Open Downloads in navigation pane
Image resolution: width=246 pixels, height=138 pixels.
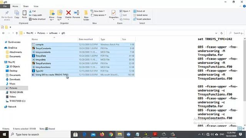pos(13,79)
